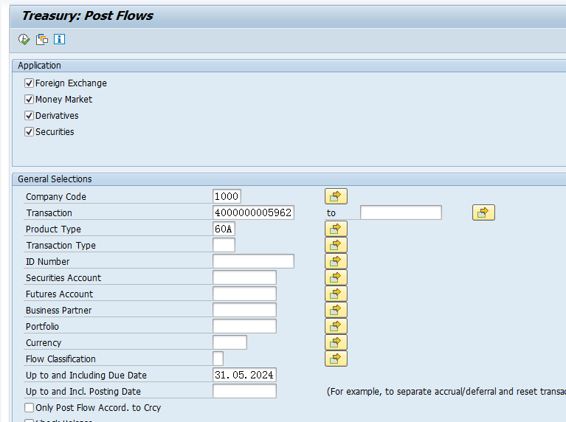Enable Only Post Flow Accord. to Crcy
566x422 pixels.
(x=30, y=407)
